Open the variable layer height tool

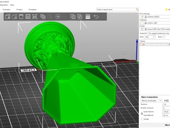(x=88, y=17)
